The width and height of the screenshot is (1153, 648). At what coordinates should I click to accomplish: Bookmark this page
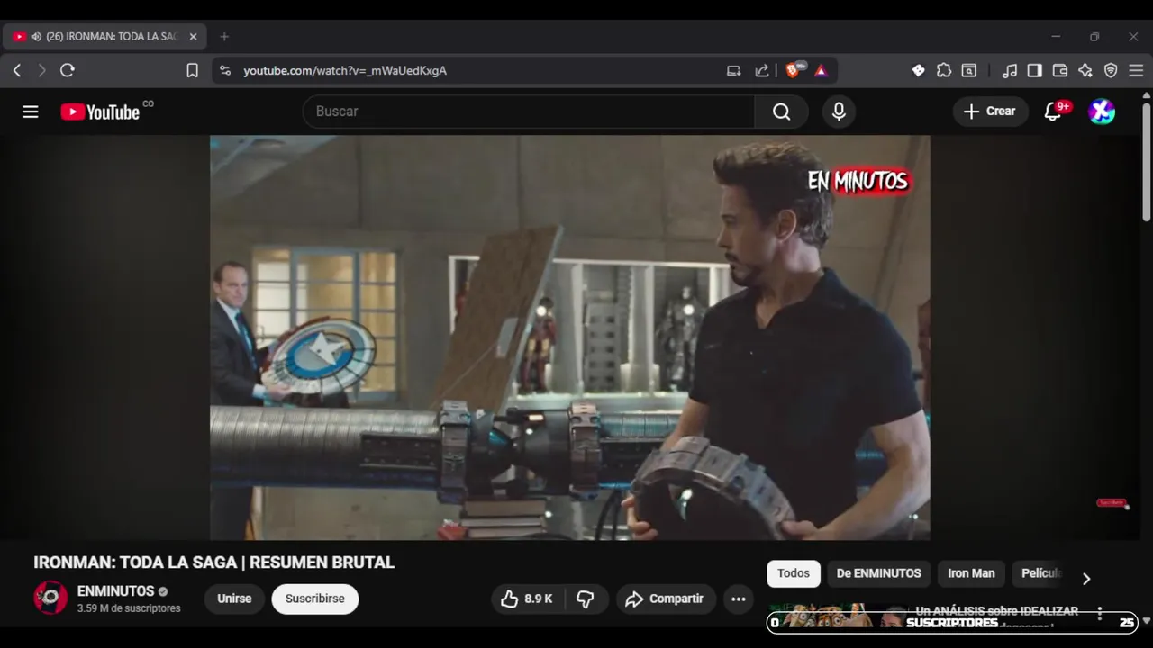[x=192, y=70]
